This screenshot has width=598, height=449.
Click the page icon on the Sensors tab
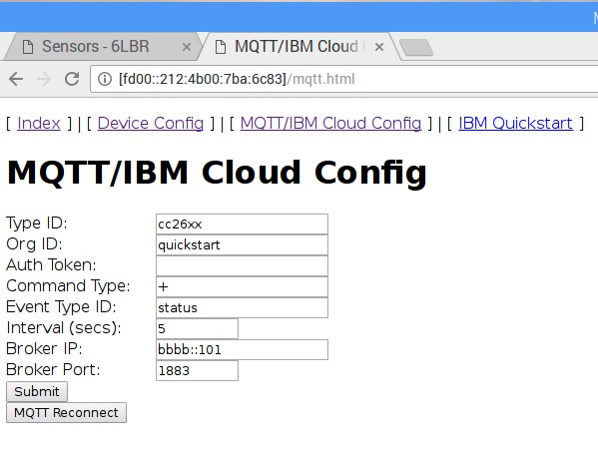tap(28, 47)
